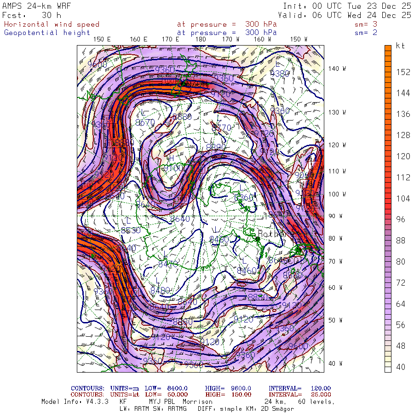This screenshot has width=414, height=414.
Task: Click the 8530 low height label on map
Action: [x=131, y=230]
